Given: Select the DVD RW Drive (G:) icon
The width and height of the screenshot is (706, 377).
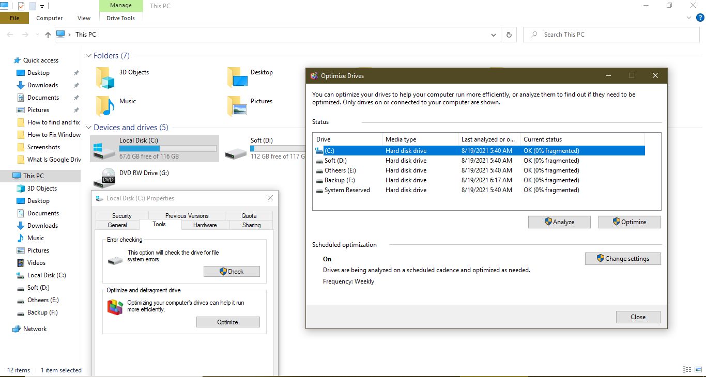Looking at the screenshot, I should 104,178.
